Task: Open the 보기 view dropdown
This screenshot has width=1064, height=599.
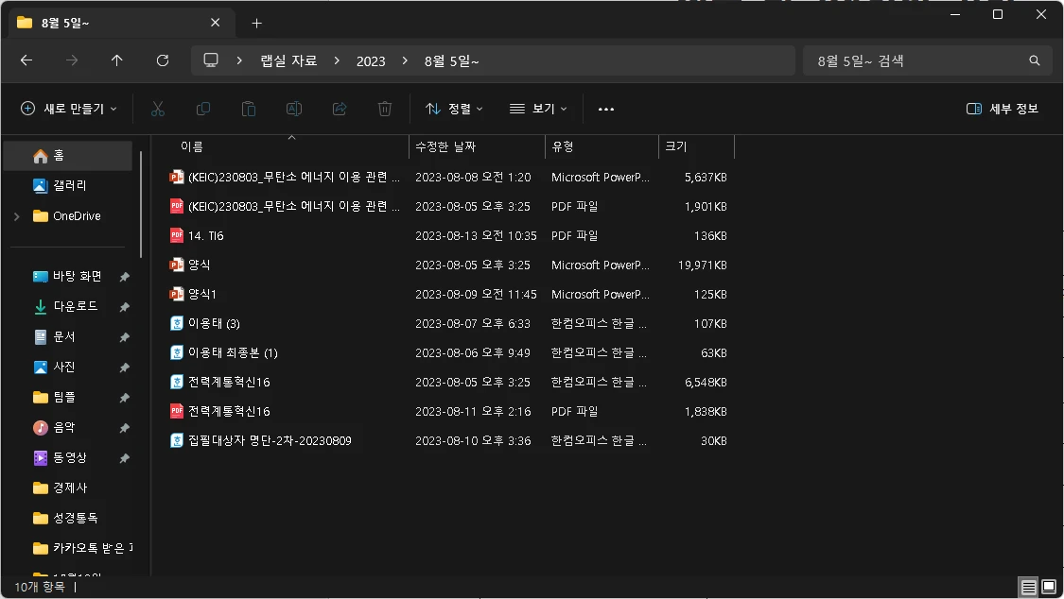Action: point(538,109)
